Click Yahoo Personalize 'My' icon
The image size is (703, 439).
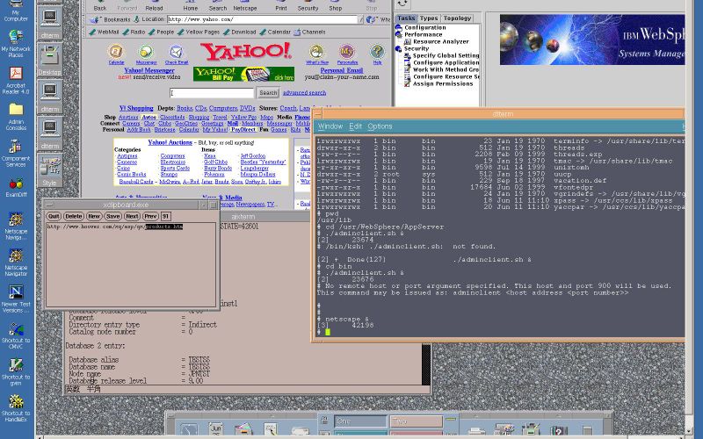pyautogui.click(x=346, y=52)
